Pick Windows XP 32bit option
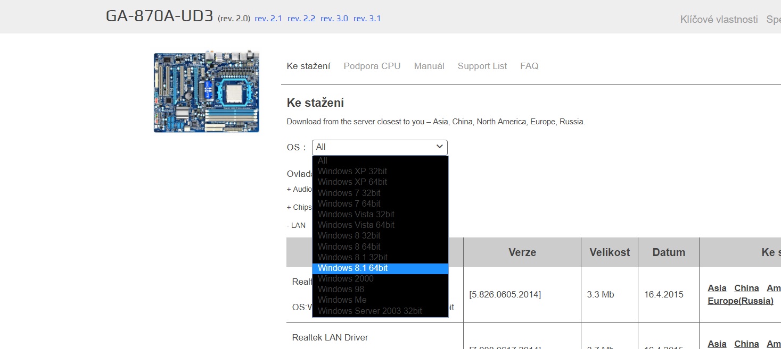 point(380,171)
